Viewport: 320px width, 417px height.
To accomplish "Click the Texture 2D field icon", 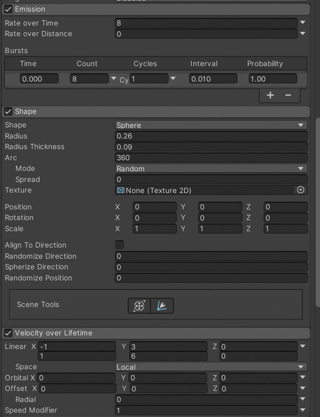I will point(120,190).
